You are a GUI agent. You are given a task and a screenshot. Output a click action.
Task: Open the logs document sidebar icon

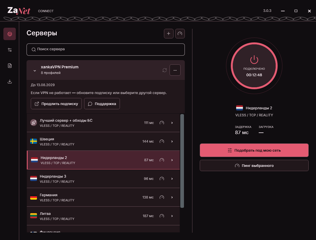click(x=10, y=66)
